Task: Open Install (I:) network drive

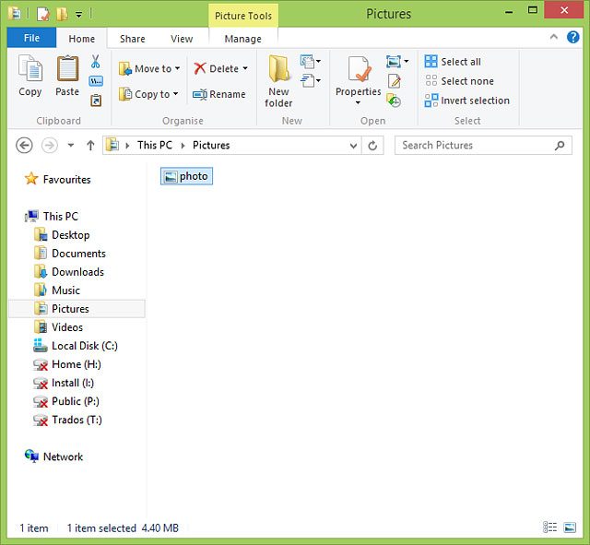Action: tap(64, 383)
